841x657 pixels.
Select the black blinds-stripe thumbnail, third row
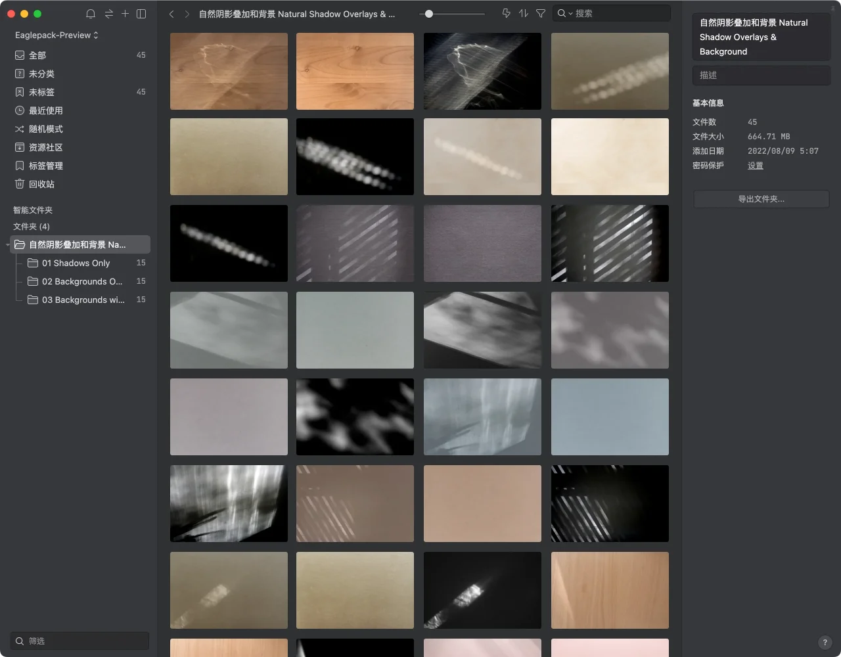[x=610, y=243]
